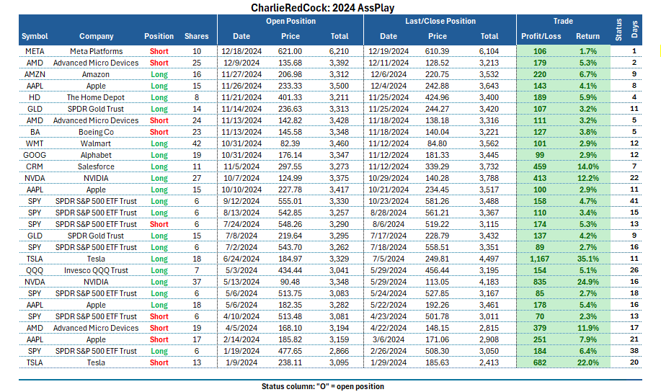This screenshot has width=661, height=392.
Task: Select the Trade group header
Action: pyautogui.click(x=563, y=21)
